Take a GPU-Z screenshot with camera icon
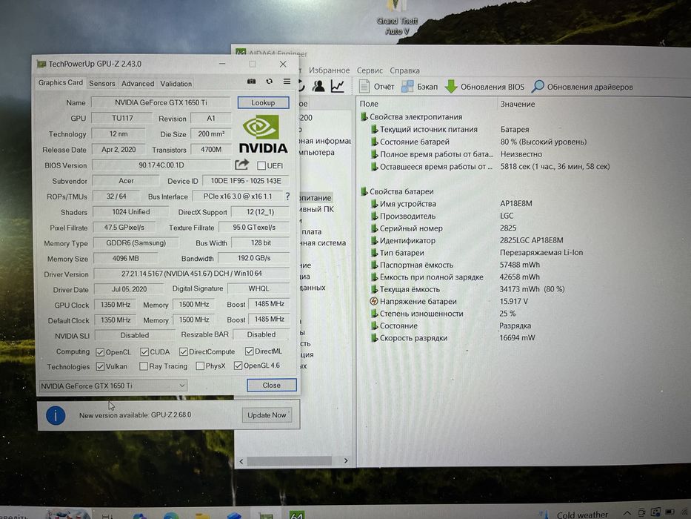The image size is (691, 519). [x=251, y=82]
